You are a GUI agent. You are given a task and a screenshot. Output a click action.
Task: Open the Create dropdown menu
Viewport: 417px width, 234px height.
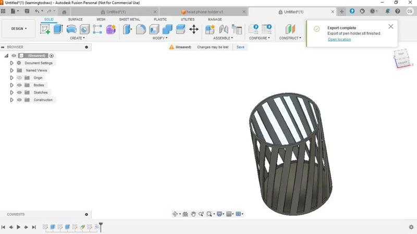(77, 38)
